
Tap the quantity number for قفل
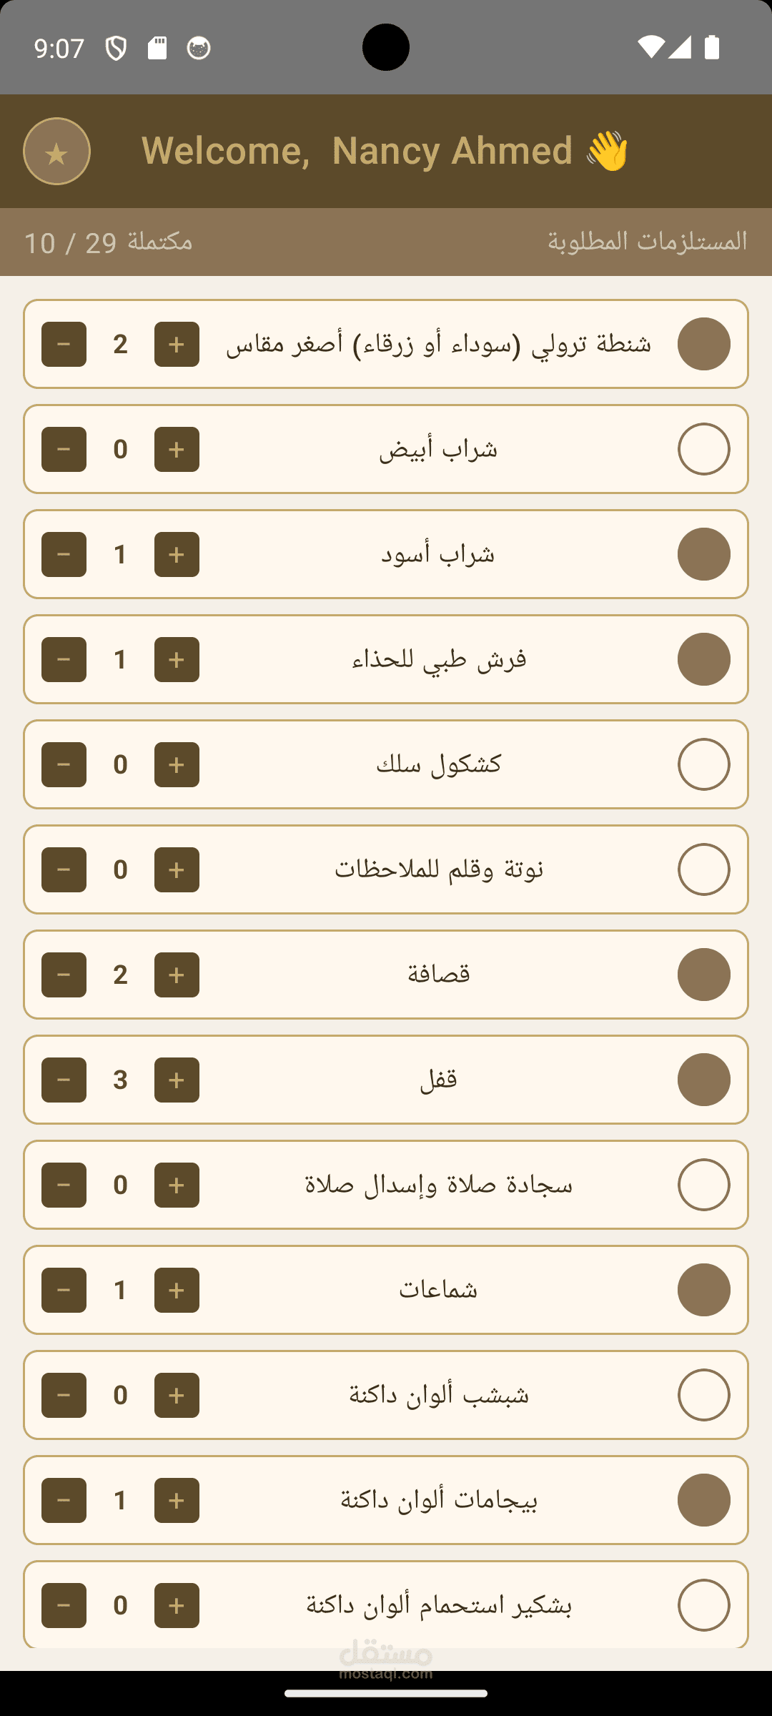(x=120, y=1080)
